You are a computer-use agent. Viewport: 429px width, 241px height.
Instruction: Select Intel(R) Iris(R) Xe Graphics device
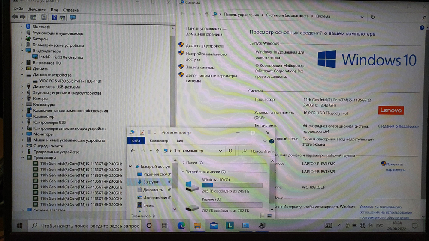(x=61, y=57)
